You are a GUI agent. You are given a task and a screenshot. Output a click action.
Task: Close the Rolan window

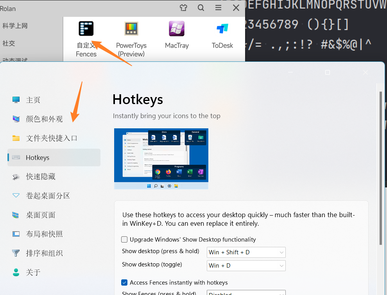pos(236,8)
